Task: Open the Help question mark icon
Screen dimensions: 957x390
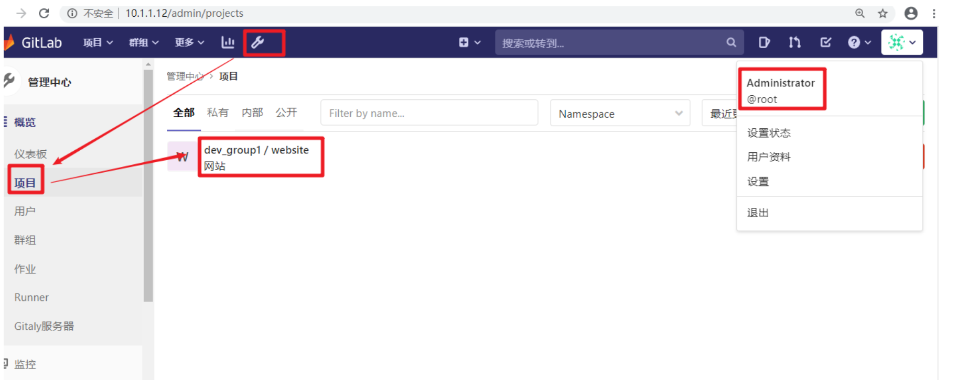Action: point(854,42)
